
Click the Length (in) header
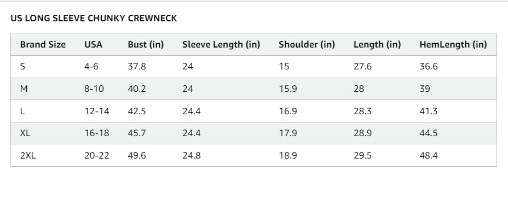pos(377,44)
